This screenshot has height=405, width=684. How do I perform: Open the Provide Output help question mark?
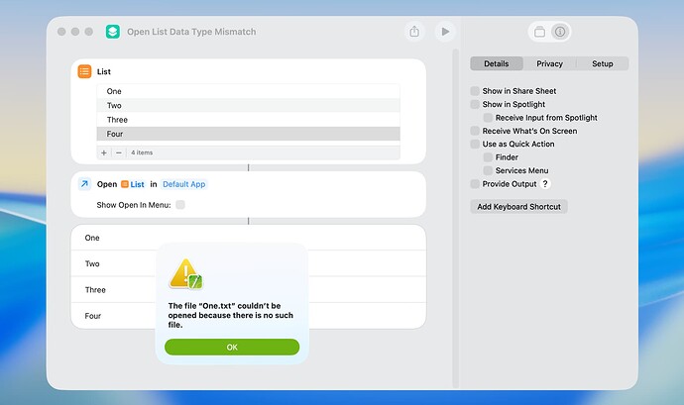(x=545, y=184)
